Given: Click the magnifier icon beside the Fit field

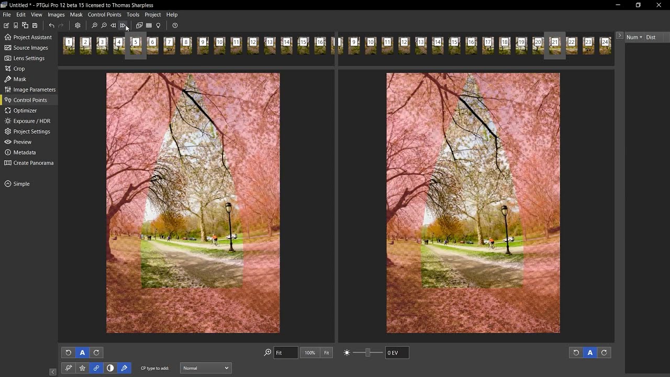Looking at the screenshot, I should pos(267,352).
